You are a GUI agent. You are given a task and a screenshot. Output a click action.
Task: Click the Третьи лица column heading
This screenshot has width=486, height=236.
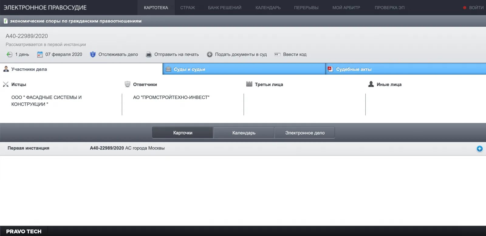(x=269, y=84)
